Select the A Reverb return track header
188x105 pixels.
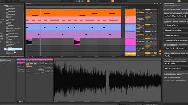click(x=130, y=52)
